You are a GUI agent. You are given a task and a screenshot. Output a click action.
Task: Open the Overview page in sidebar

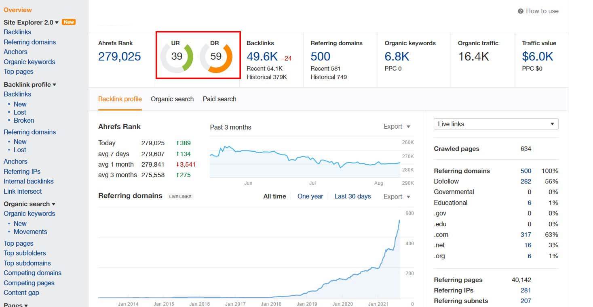(18, 10)
